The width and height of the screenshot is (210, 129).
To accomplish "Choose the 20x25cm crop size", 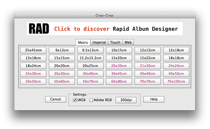I will [x=90, y=66].
